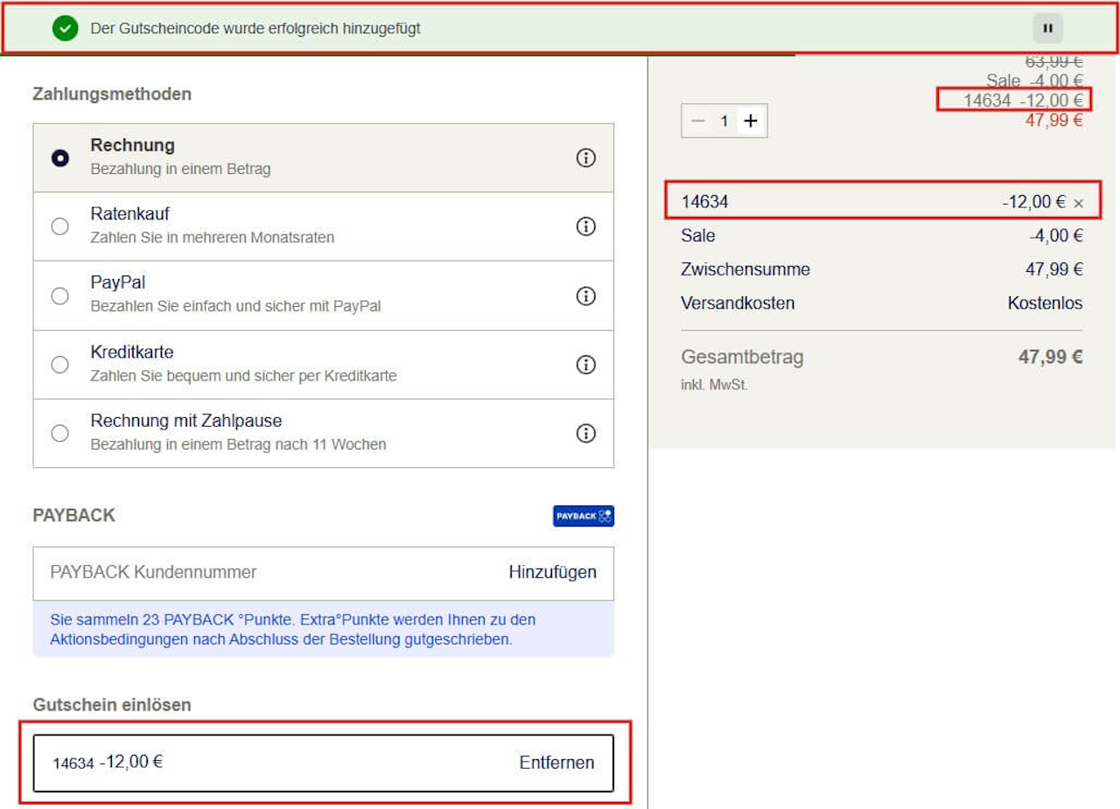This screenshot has height=809, width=1120.
Task: Click the quantity value 1 field
Action: pyautogui.click(x=724, y=121)
